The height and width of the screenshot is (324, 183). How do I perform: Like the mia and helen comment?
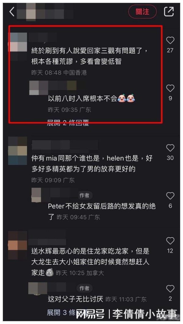pyautogui.click(x=170, y=148)
